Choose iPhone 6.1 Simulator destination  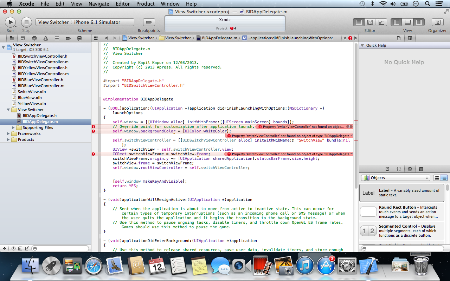tap(97, 22)
